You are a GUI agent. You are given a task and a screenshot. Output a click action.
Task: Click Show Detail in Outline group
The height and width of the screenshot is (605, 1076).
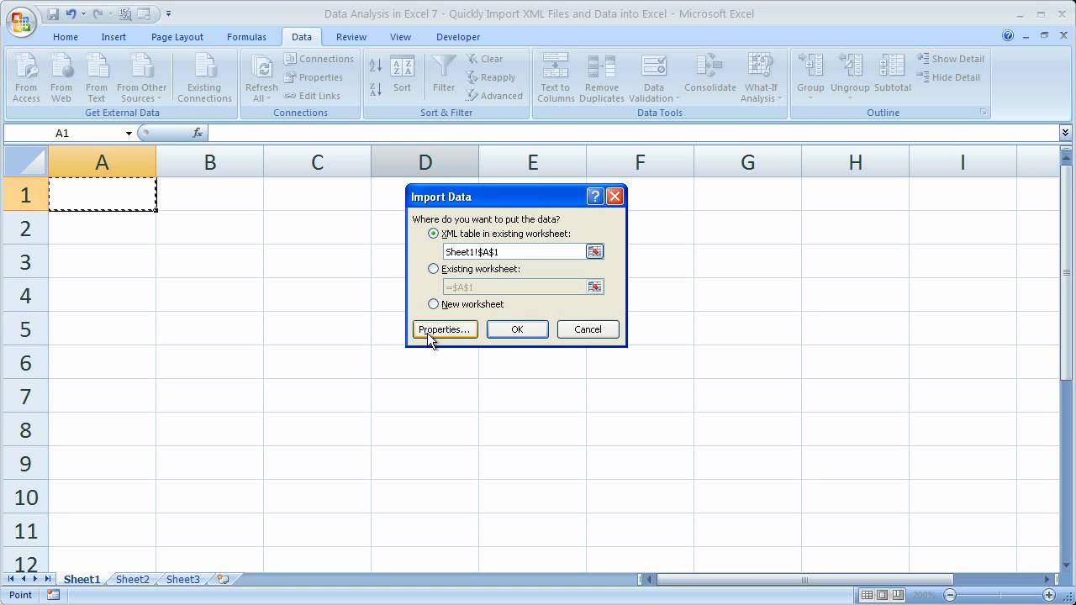(951, 59)
